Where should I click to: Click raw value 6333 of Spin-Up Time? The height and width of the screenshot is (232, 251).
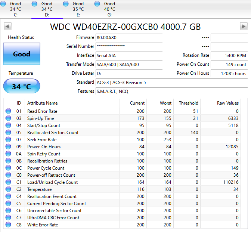click(233, 118)
